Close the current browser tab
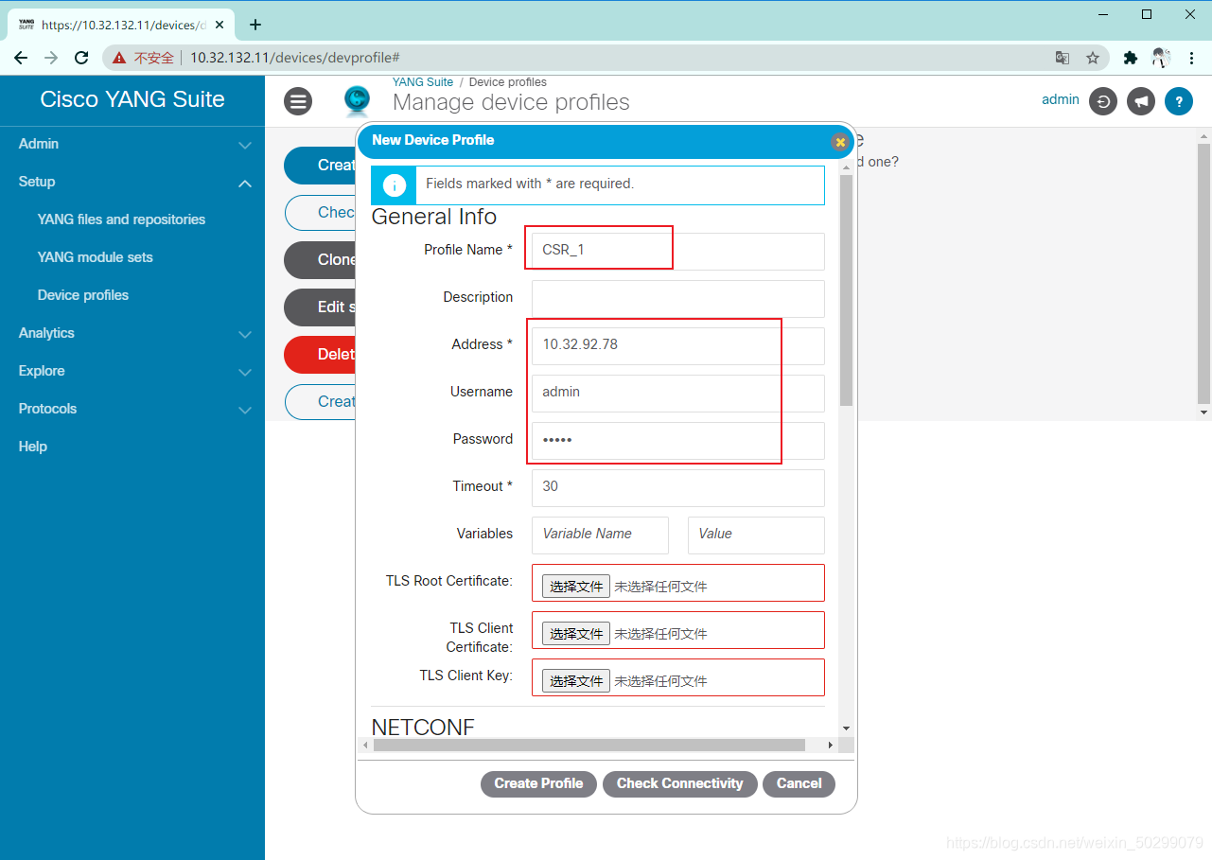 (x=220, y=25)
